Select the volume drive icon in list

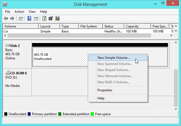[6, 31]
